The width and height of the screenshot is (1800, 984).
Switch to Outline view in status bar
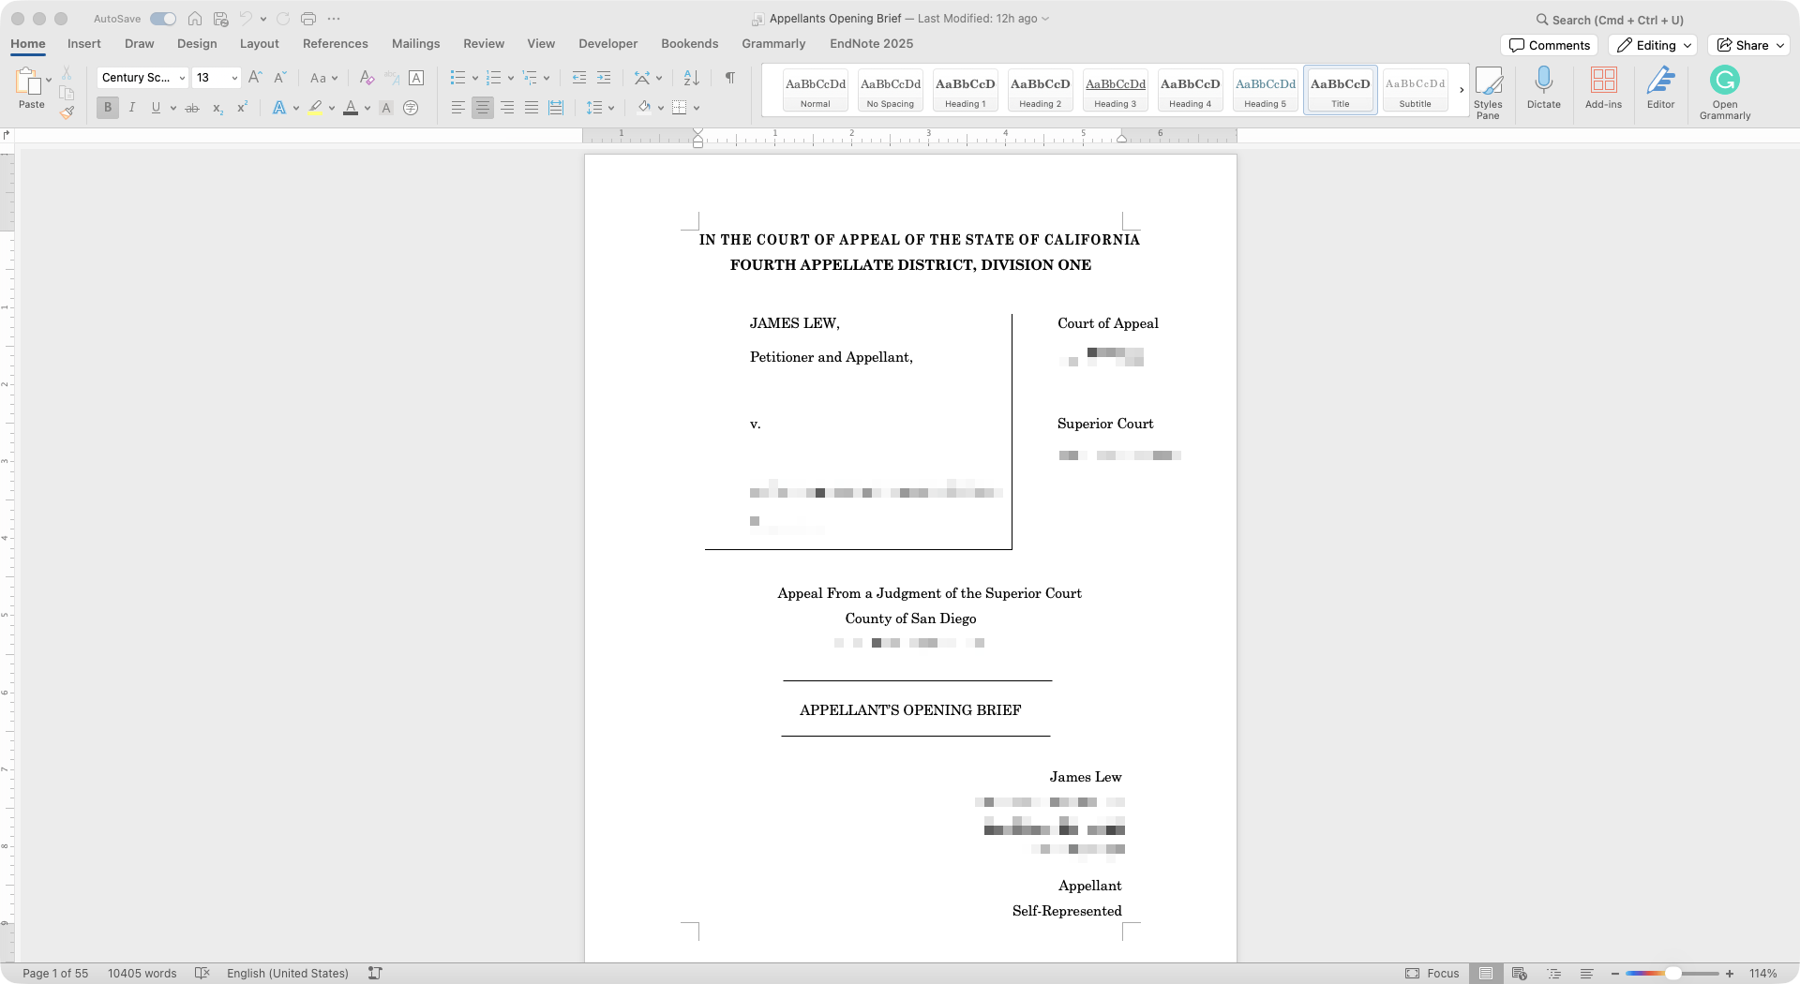[1553, 974]
